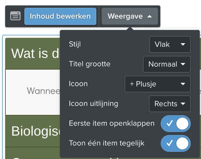
Task: Click the arrow icon beside Vlak
Action: click(x=183, y=44)
